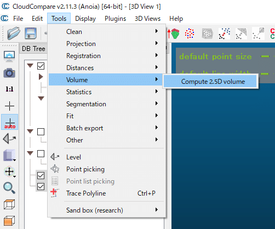
Task: Click the Open file folder icon
Action: click(14, 33)
